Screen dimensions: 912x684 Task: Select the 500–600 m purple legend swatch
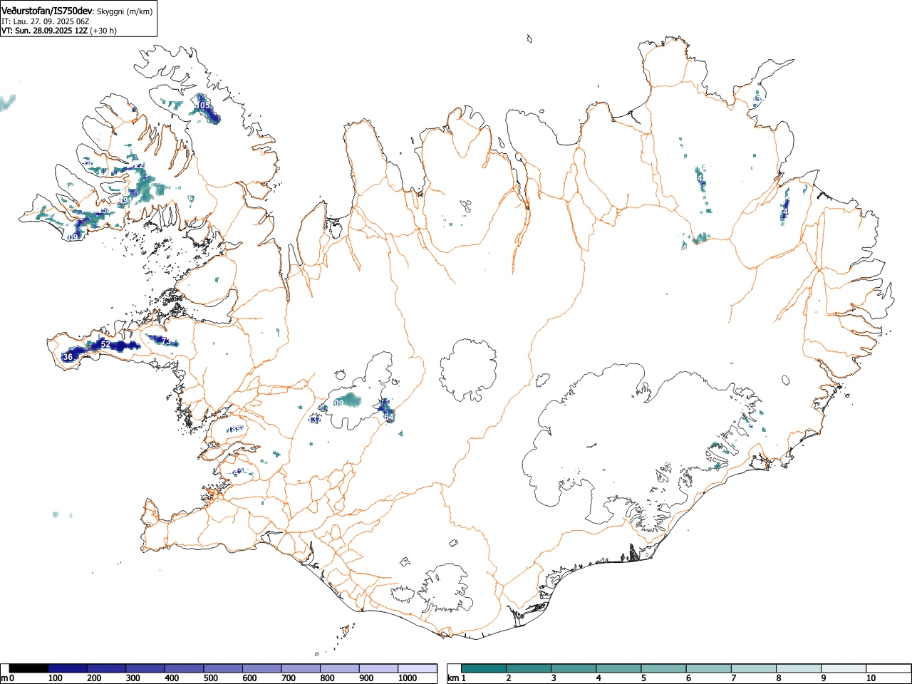coord(223,668)
